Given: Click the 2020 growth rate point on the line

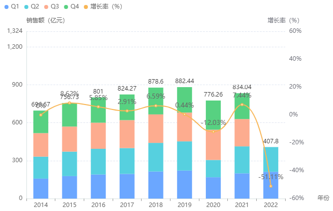Looking at the screenshot, I should click(x=213, y=131).
